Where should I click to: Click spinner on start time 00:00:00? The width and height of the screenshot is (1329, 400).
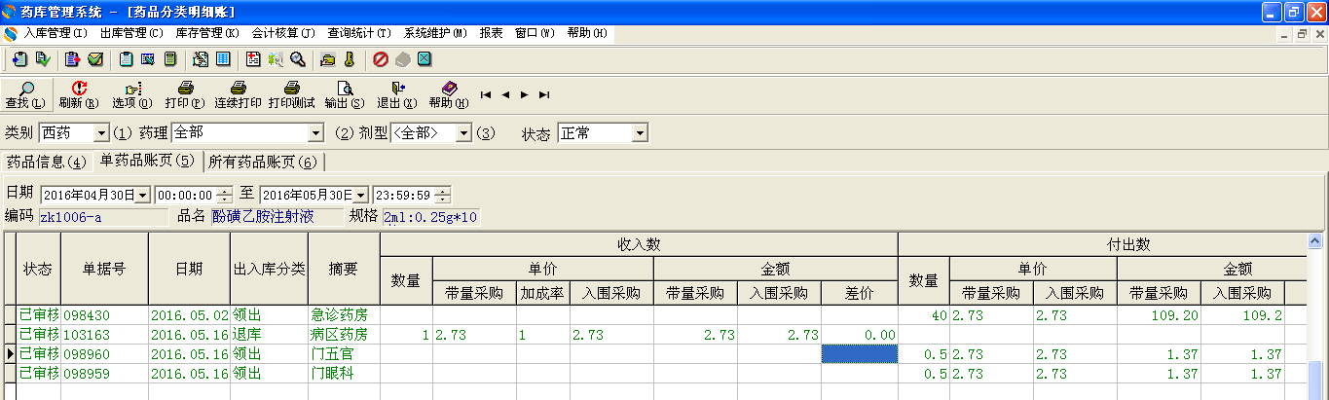click(225, 196)
